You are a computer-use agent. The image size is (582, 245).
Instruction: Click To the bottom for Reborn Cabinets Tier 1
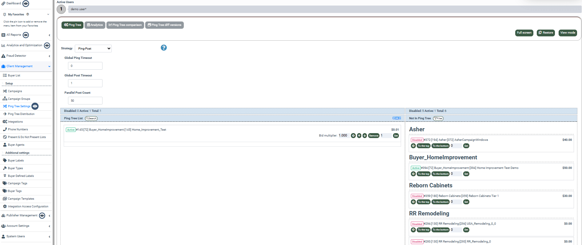click(440, 202)
